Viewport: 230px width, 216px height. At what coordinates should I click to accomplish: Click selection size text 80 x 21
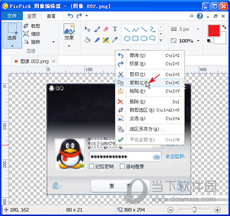[x=74, y=210]
